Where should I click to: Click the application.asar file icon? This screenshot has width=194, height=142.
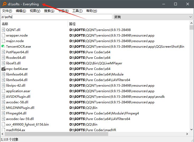(3, 91)
